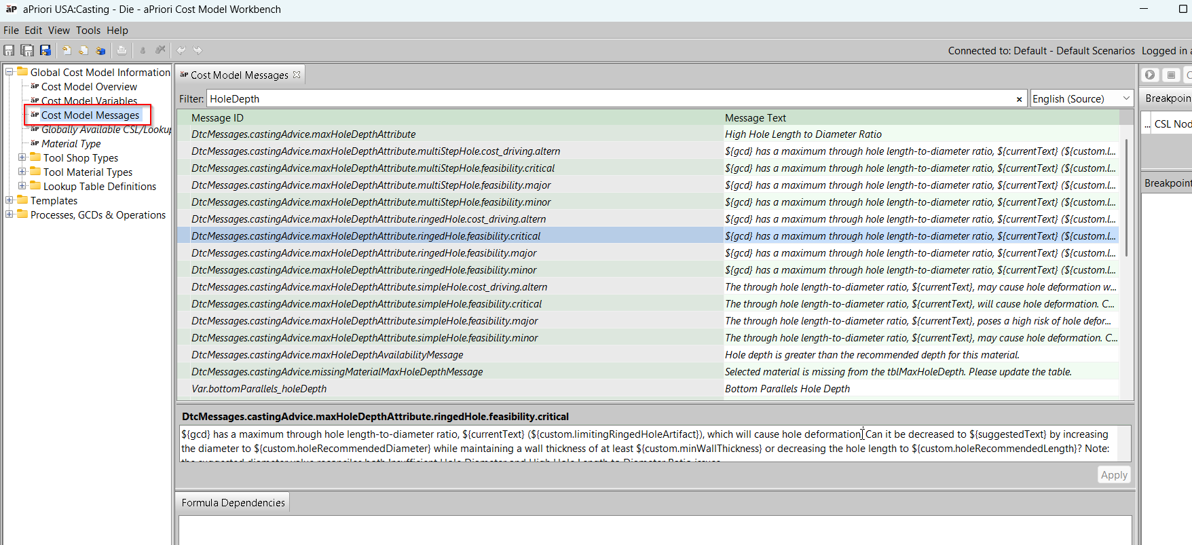Click the Undo arrow icon
Image resolution: width=1192 pixels, height=545 pixels.
(x=181, y=50)
